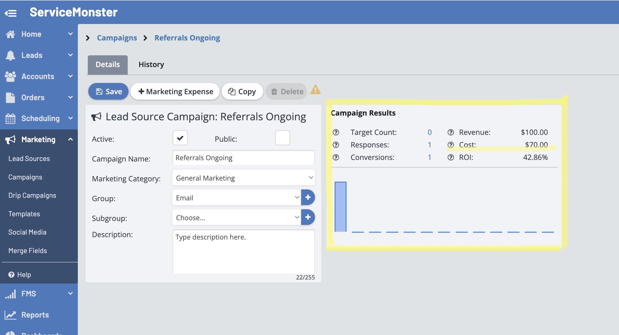Open the Group dropdown showing Email
Screen dimensions: 619x335
pos(237,198)
